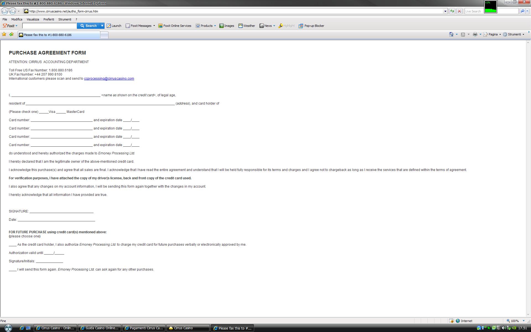The height and width of the screenshot is (332, 531).
Task: Switch to Guida Casino Online taskbar window
Action: coord(100,328)
